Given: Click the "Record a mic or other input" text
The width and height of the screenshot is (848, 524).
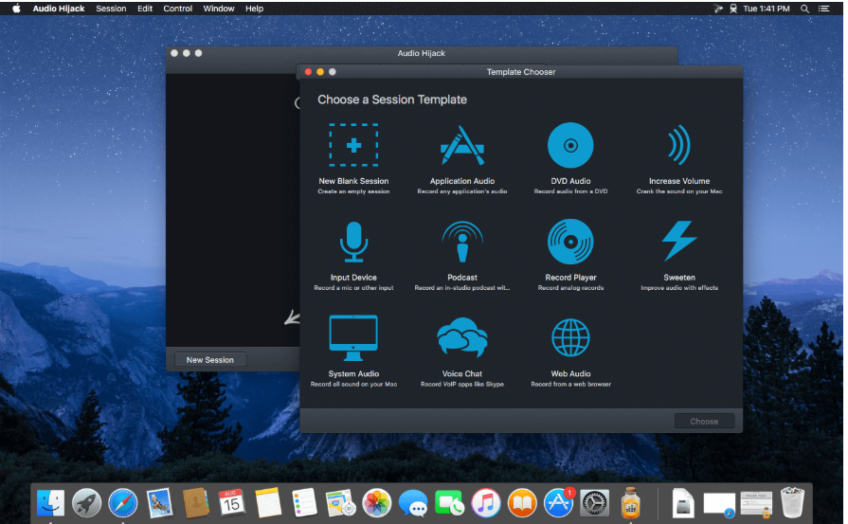Looking at the screenshot, I should point(353,288).
